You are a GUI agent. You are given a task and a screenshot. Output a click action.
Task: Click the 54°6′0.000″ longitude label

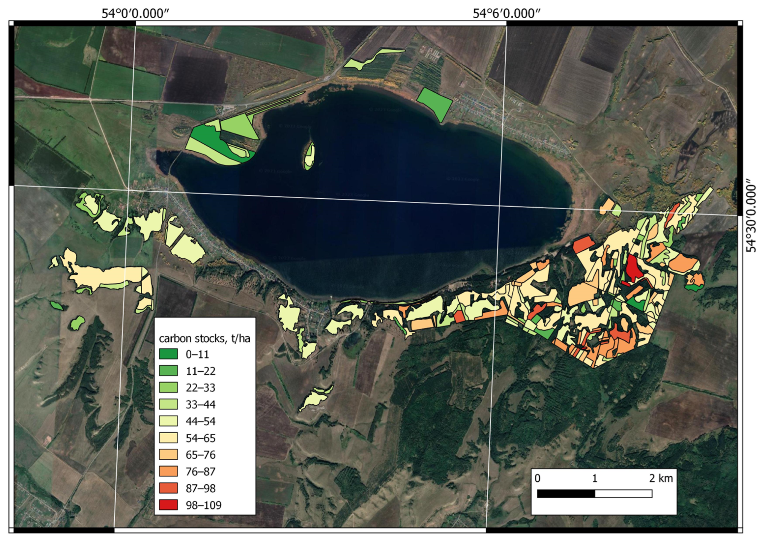(x=506, y=14)
